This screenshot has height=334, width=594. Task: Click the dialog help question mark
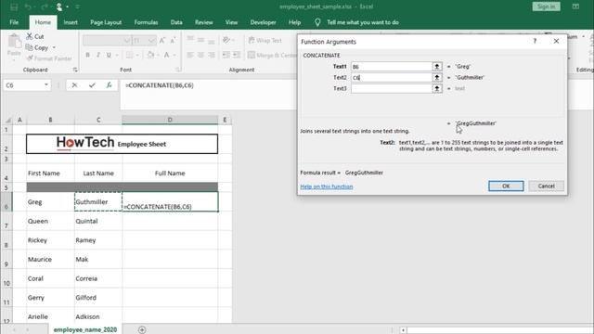point(535,41)
